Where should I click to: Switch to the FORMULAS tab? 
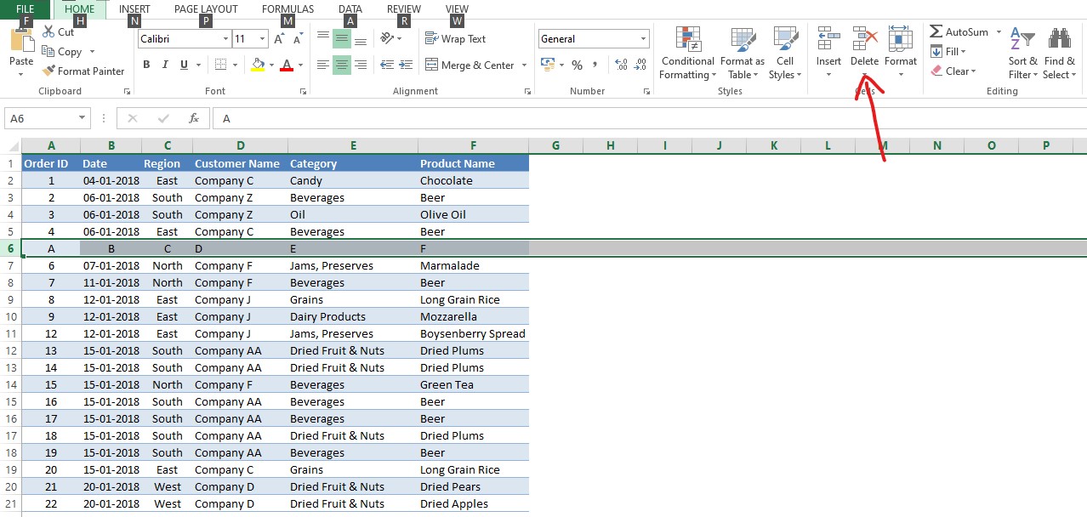(x=287, y=9)
